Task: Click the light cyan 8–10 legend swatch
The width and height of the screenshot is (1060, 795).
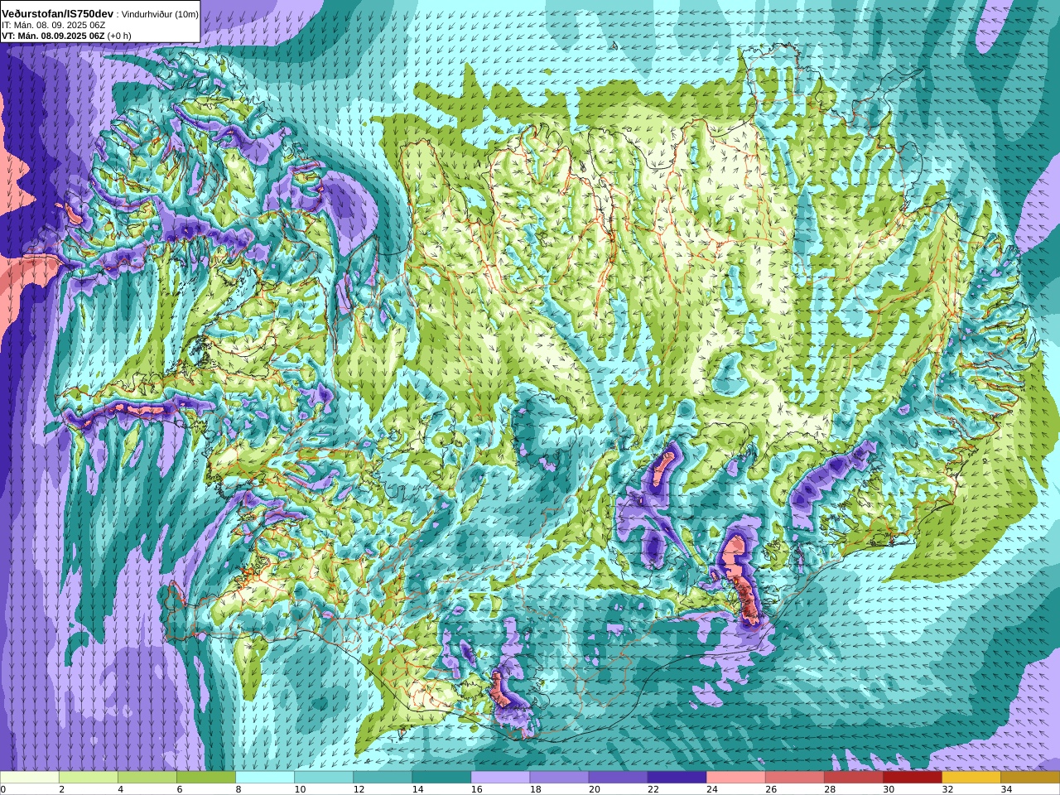Action: [265, 778]
